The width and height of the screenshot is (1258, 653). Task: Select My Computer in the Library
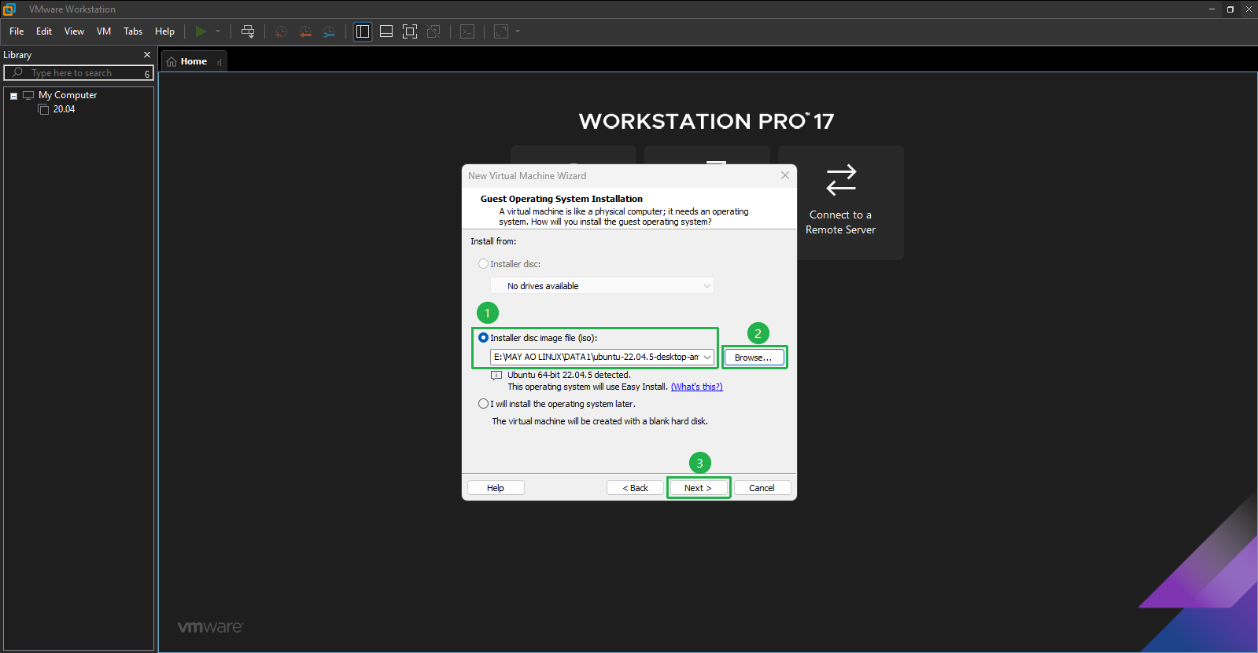(x=68, y=95)
